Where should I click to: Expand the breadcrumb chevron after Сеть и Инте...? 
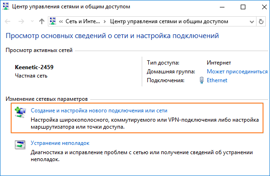click(x=105, y=22)
